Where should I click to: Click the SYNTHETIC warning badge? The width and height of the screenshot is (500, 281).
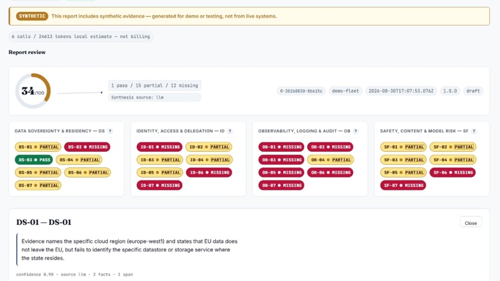[32, 16]
